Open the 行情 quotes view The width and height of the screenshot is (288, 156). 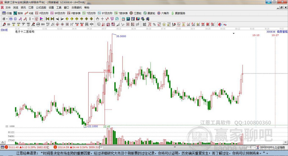(x=7, y=13)
